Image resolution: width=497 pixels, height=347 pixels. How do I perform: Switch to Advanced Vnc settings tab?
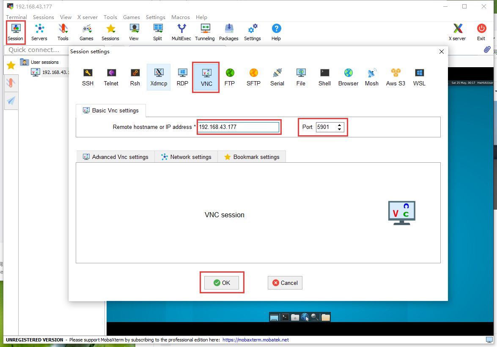[x=116, y=157]
